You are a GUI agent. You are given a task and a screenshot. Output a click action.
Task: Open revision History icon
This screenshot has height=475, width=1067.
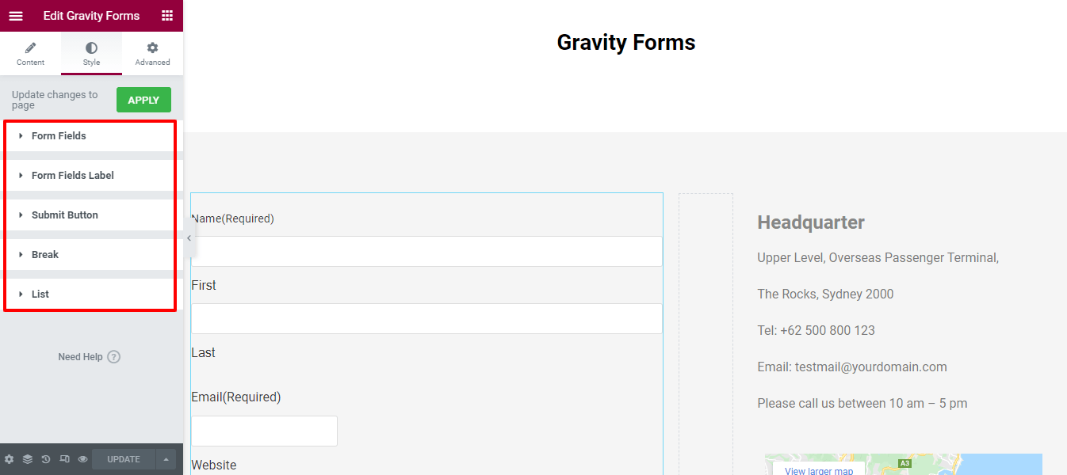tap(45, 458)
